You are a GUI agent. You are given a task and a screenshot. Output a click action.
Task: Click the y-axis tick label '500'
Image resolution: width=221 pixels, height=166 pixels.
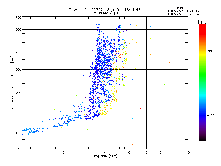tap(18, 40)
